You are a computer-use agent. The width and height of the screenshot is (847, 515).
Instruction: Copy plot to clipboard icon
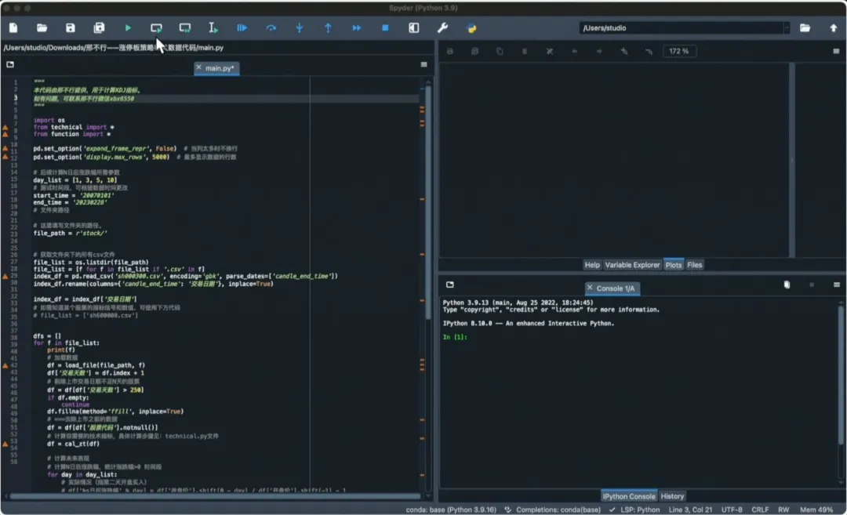click(500, 51)
